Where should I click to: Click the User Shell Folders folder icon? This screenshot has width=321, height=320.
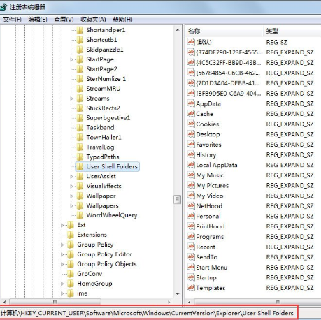click(x=80, y=166)
